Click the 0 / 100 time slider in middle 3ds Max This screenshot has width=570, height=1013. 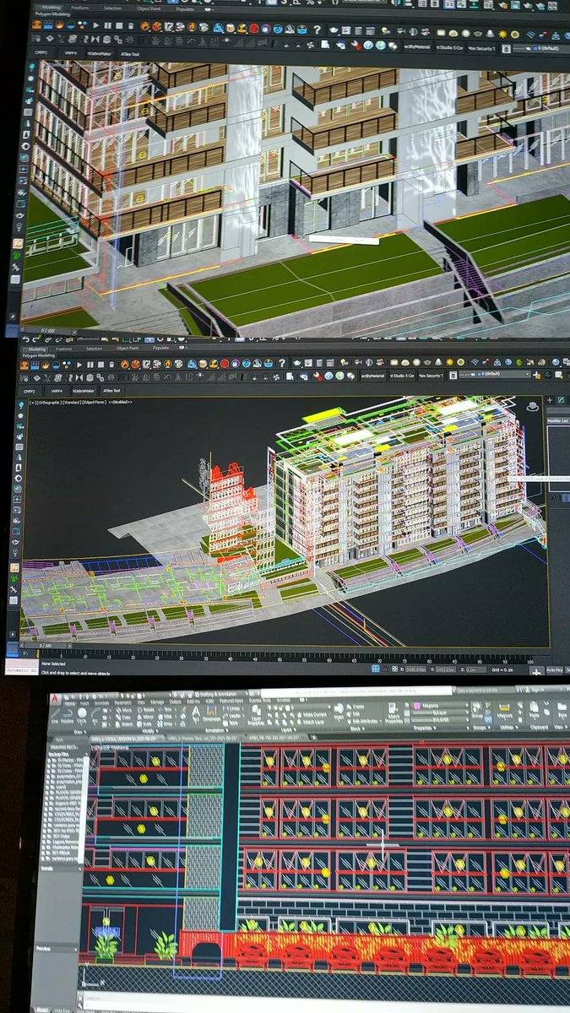pyautogui.click(x=46, y=646)
